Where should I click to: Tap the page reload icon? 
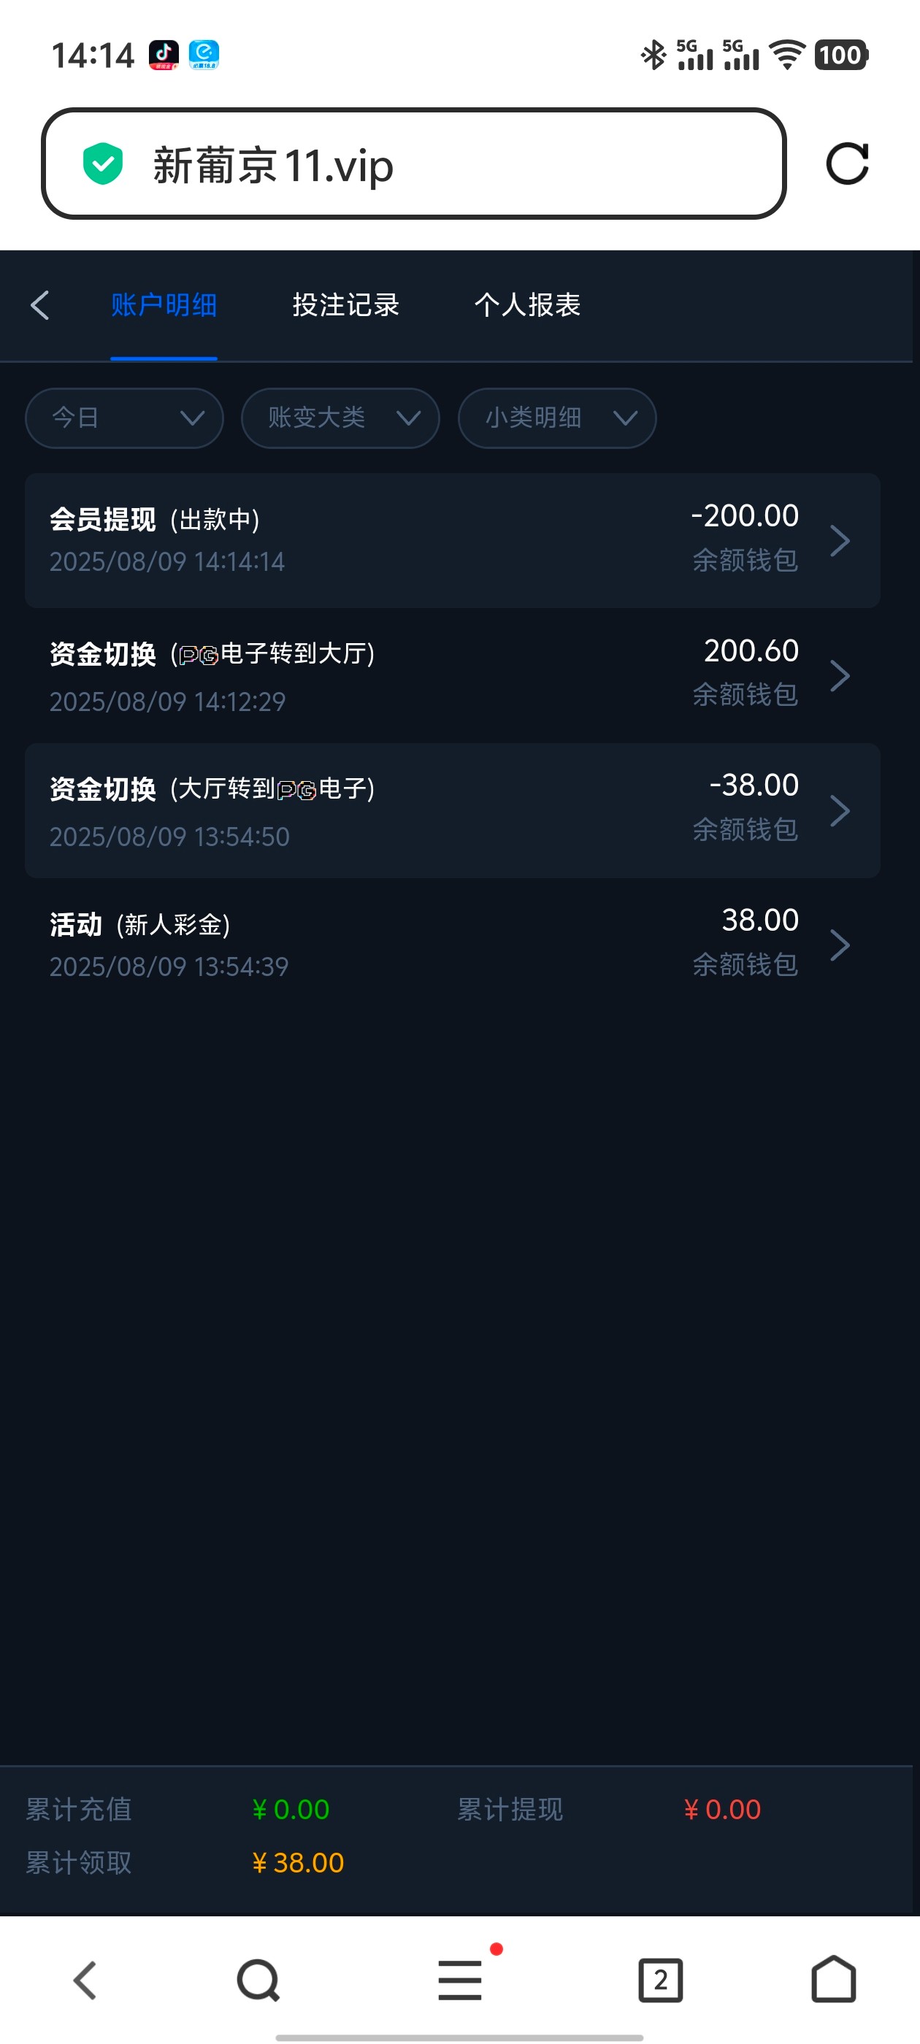[847, 164]
